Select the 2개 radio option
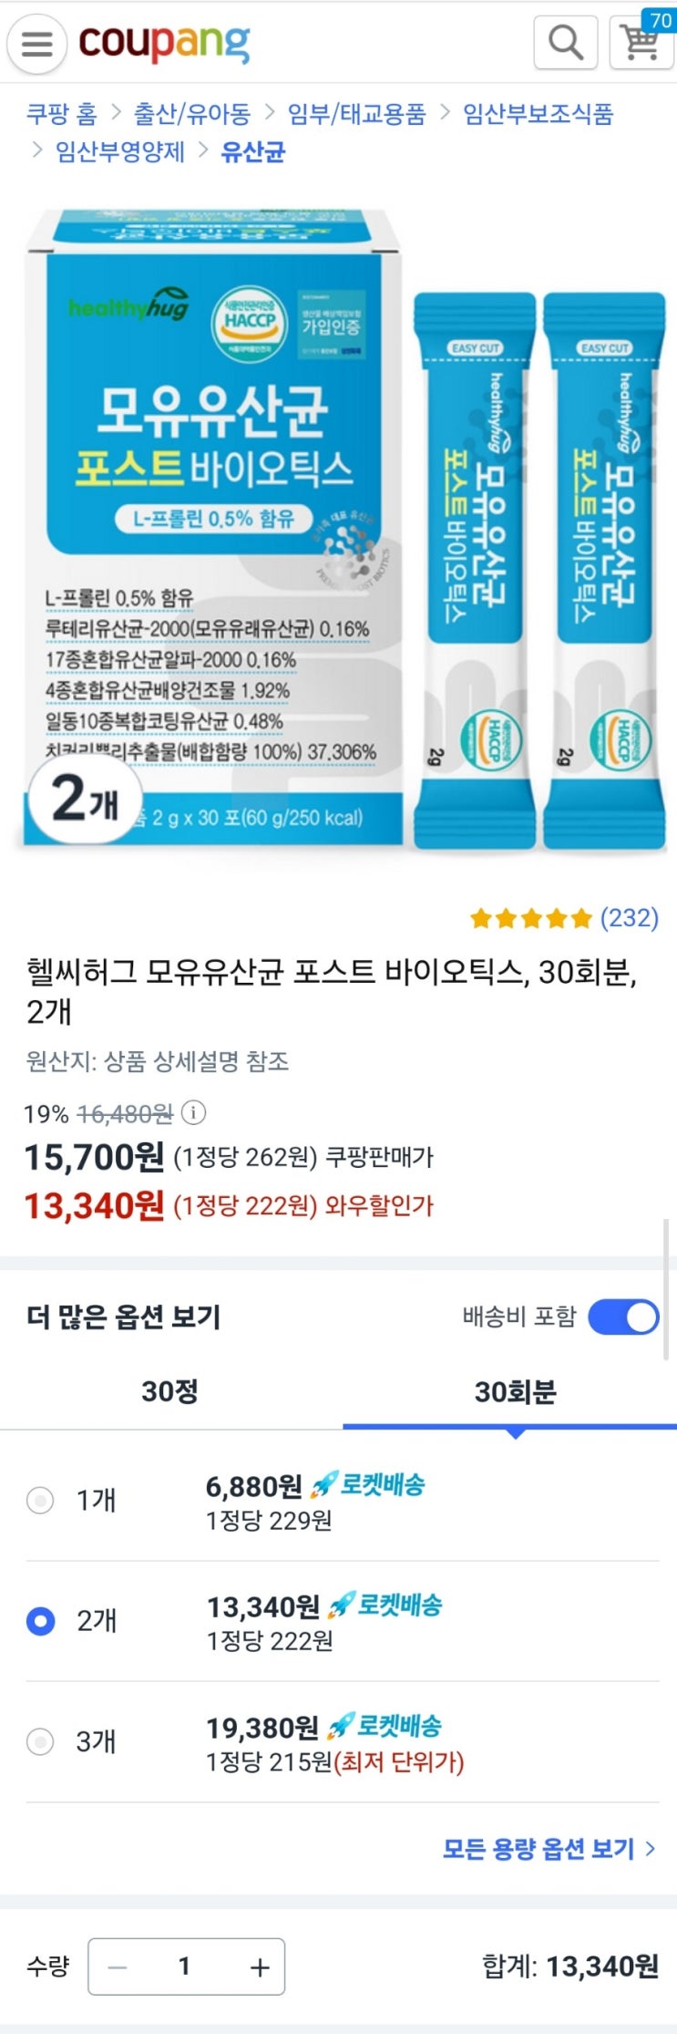Viewport: 677px width, 2034px height. (40, 1620)
